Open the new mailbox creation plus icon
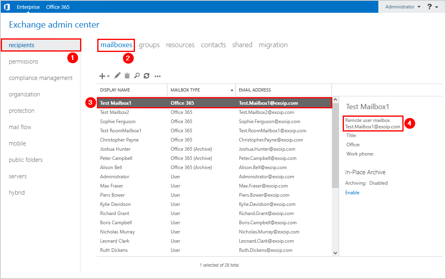446x279 pixels. (101, 76)
